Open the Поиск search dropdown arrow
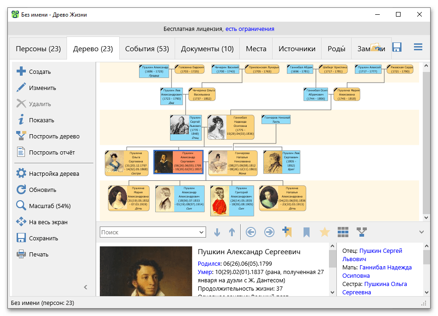This screenshot has width=438, height=316. point(201,233)
